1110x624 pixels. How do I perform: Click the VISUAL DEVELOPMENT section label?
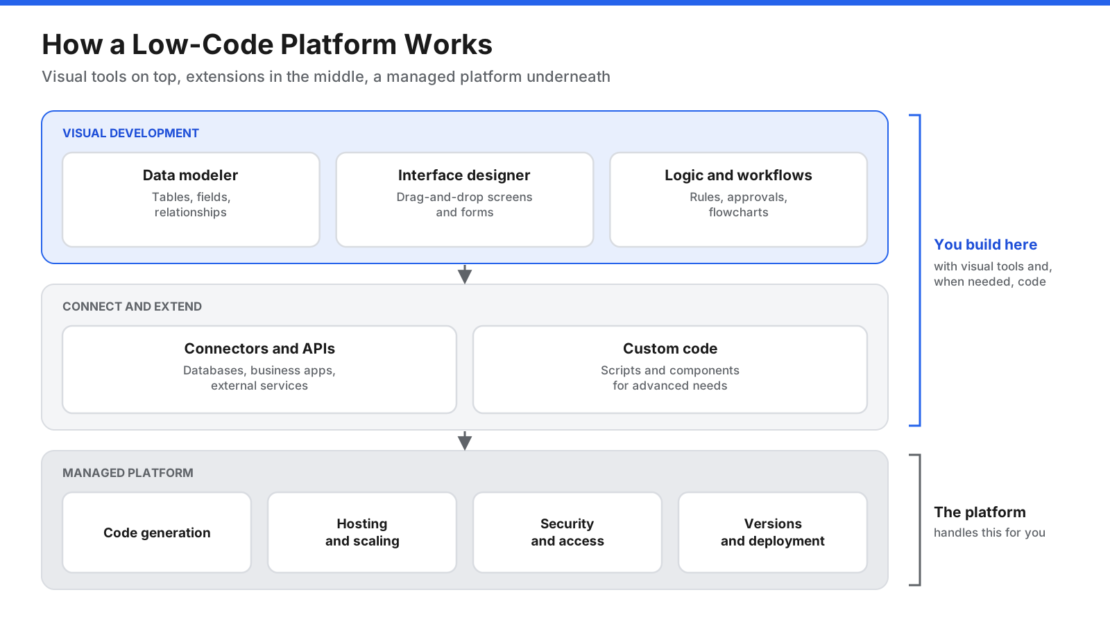[x=130, y=133]
